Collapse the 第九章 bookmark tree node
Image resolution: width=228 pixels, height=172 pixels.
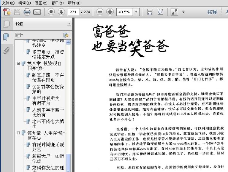tap(18, 133)
